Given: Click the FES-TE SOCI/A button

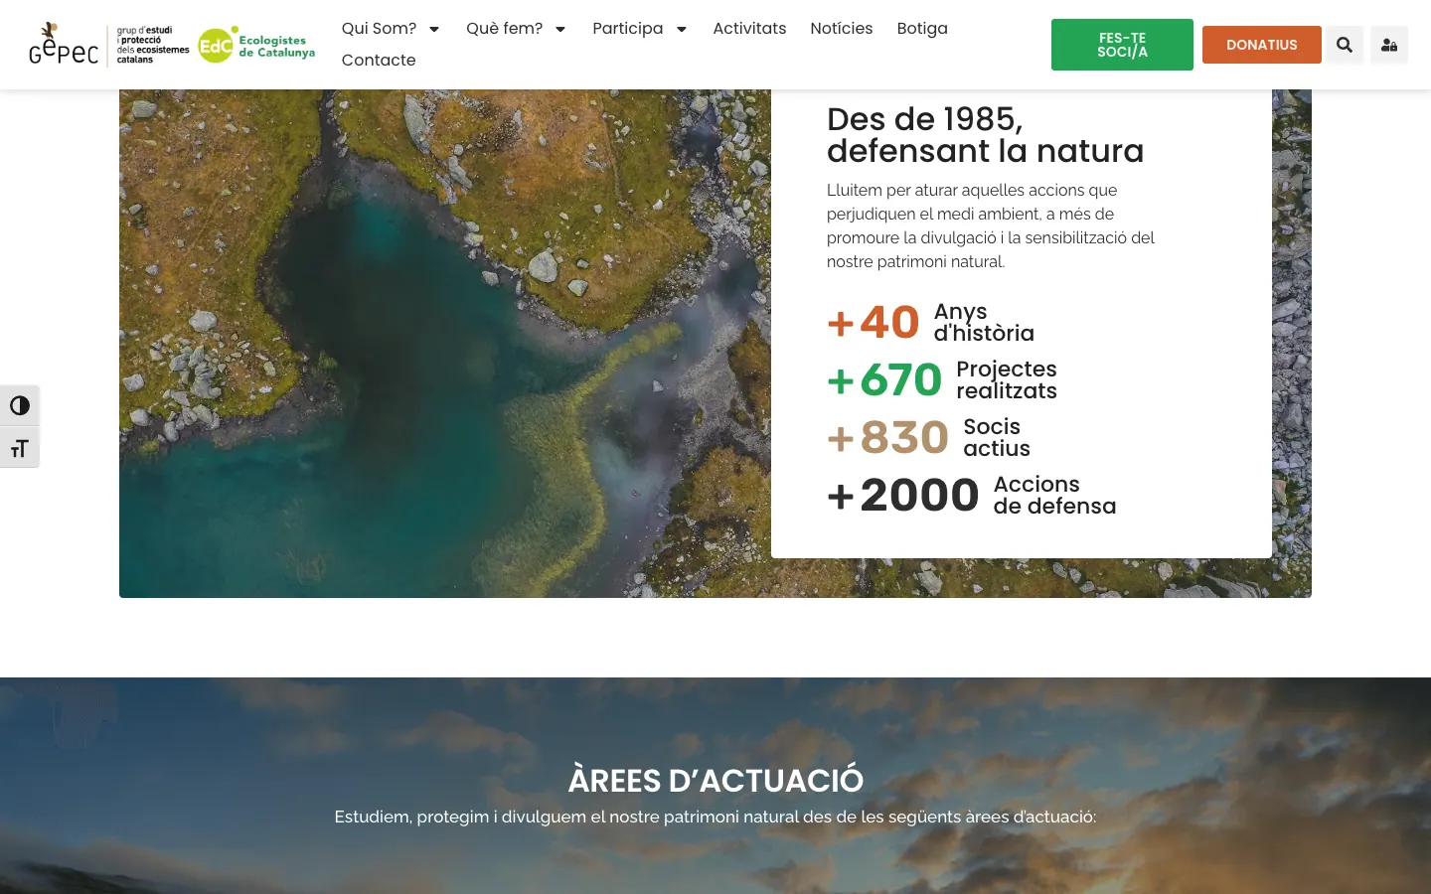Looking at the screenshot, I should coord(1122,45).
